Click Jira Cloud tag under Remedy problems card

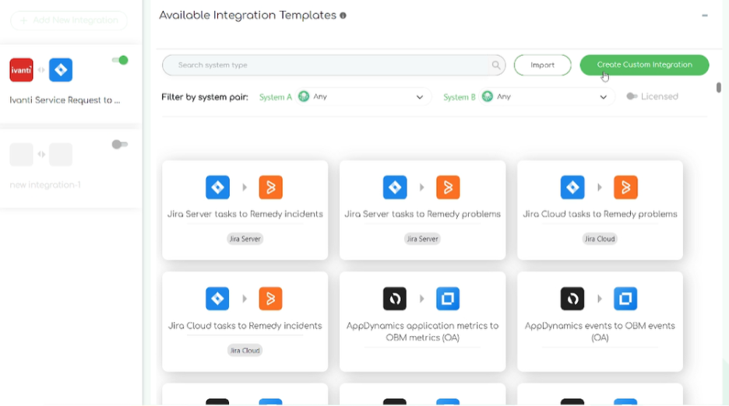pyautogui.click(x=600, y=239)
